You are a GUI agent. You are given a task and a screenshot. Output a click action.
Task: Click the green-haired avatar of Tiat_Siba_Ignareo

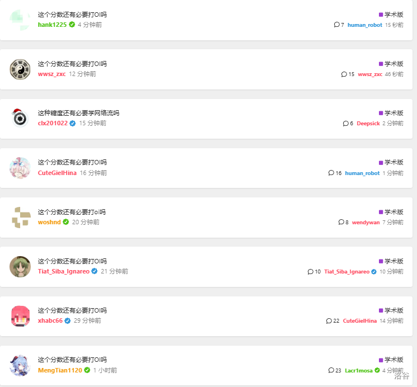tap(20, 267)
